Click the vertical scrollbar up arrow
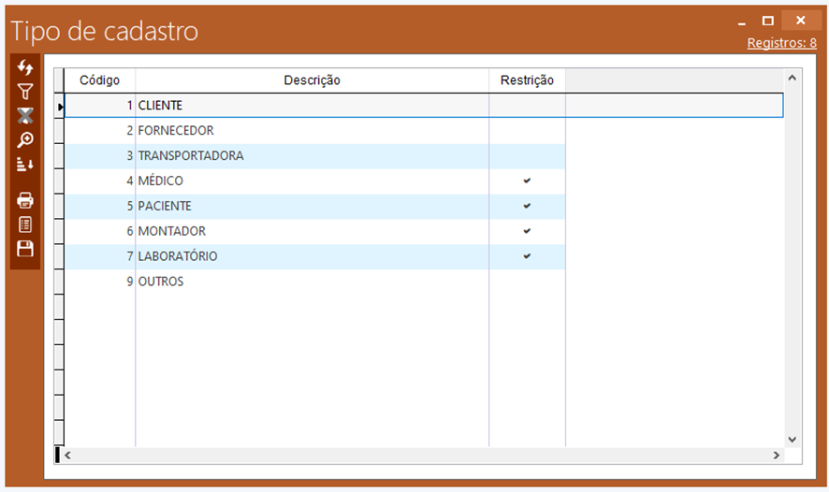The width and height of the screenshot is (829, 492). pyautogui.click(x=792, y=79)
